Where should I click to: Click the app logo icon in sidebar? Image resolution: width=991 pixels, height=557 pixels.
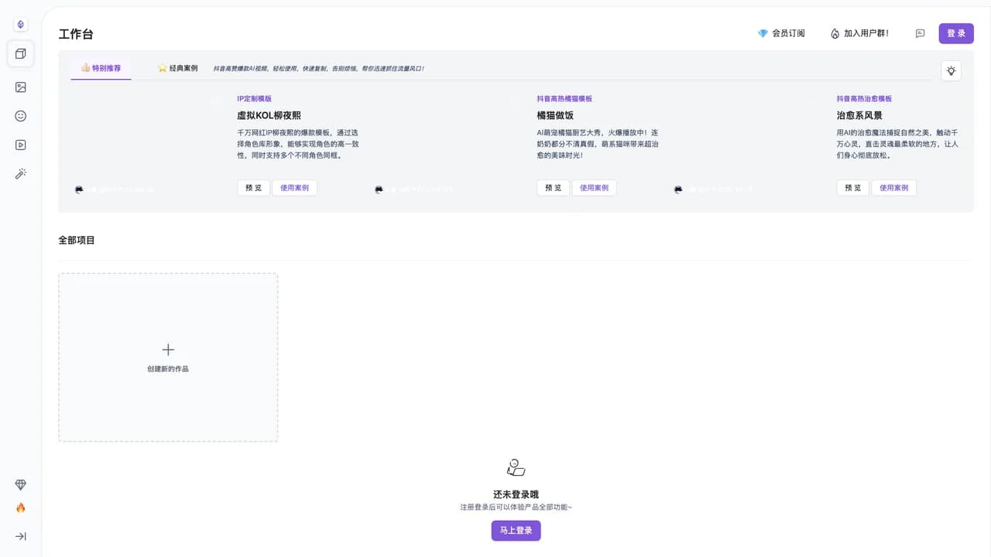point(21,24)
